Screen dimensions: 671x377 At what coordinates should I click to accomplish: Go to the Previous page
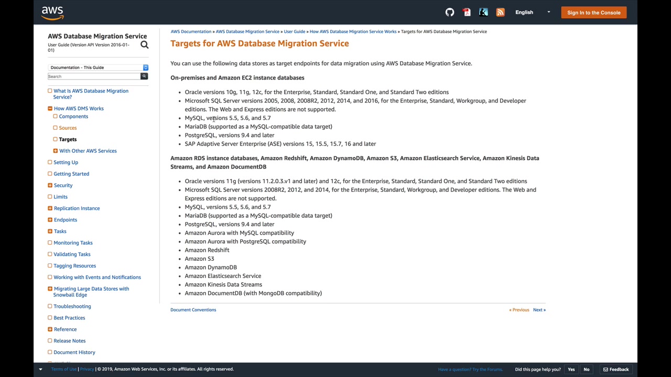point(519,310)
